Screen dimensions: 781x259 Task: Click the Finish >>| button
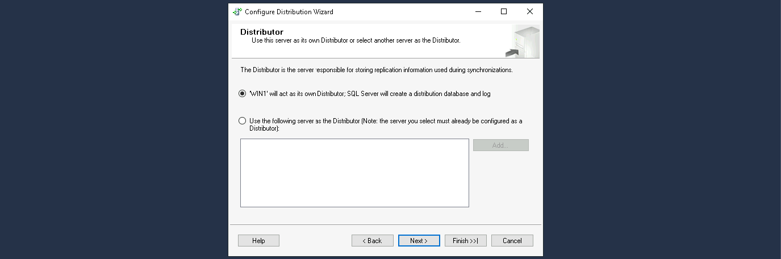click(465, 241)
